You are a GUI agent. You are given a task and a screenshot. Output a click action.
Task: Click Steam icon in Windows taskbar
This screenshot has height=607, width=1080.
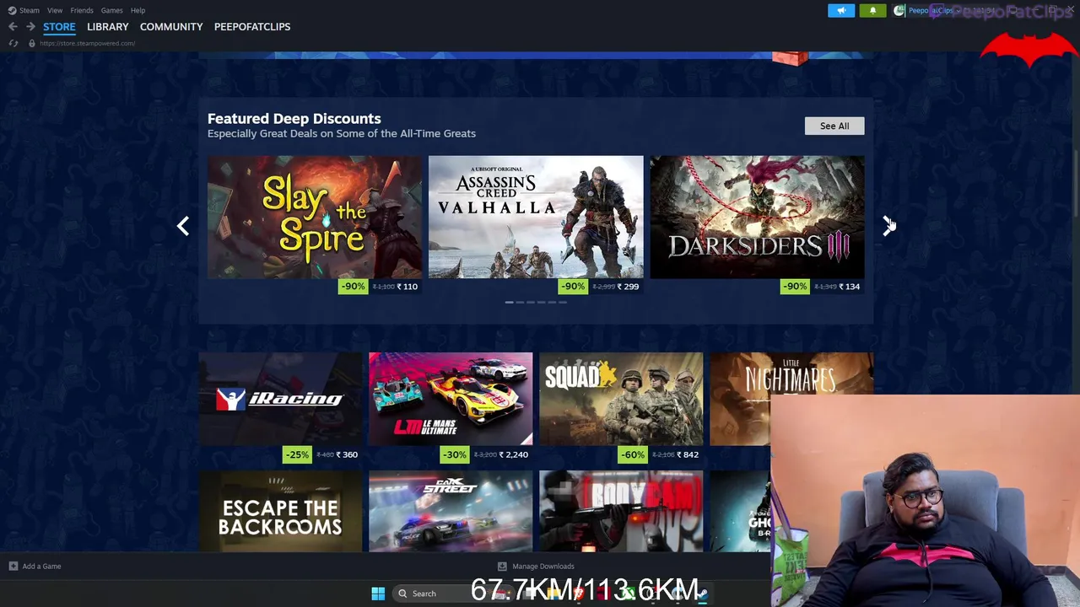[x=702, y=594]
